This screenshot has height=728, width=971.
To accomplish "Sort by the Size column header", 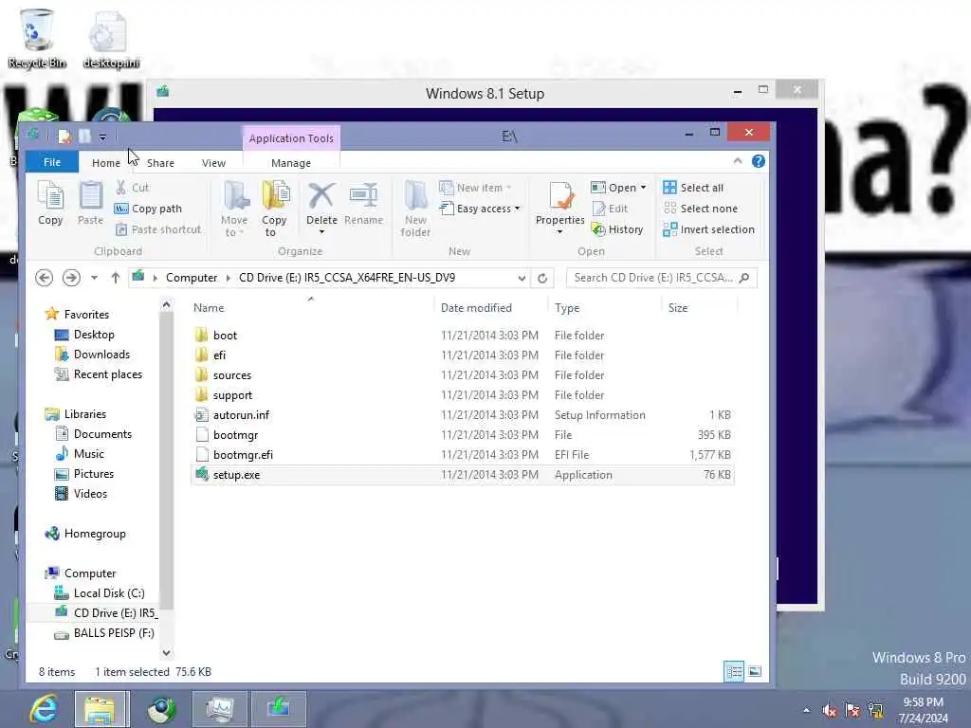I will tap(678, 308).
